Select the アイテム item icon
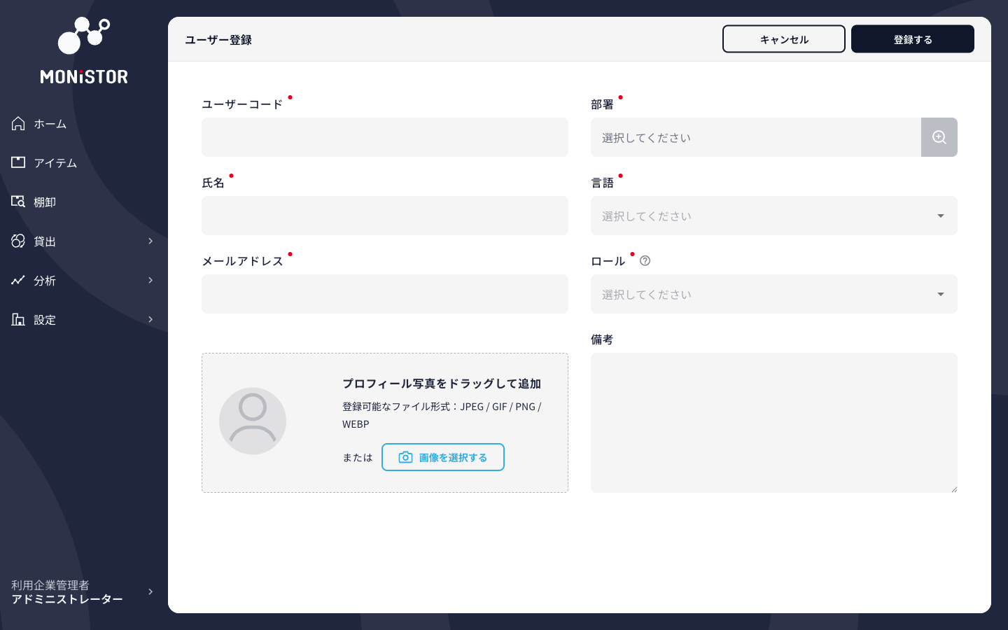This screenshot has width=1008, height=630. click(18, 162)
